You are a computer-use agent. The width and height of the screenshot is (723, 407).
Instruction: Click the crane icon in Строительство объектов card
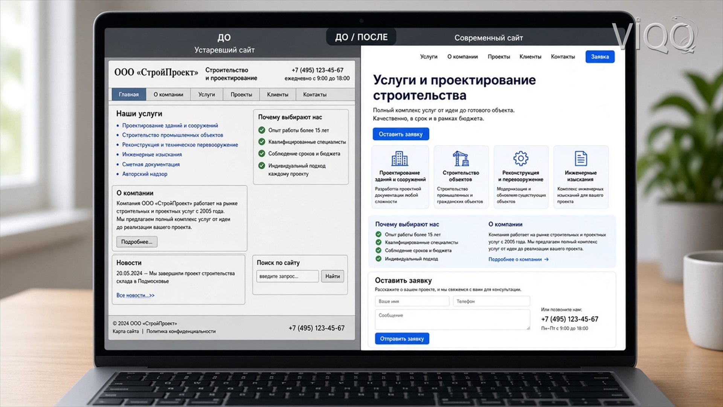pyautogui.click(x=461, y=159)
